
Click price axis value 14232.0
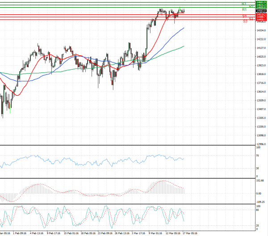261,39
